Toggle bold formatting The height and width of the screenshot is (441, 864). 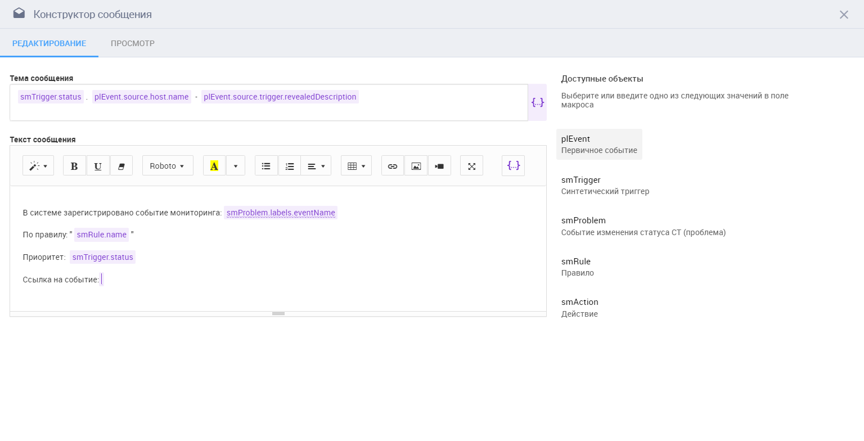[x=74, y=166]
